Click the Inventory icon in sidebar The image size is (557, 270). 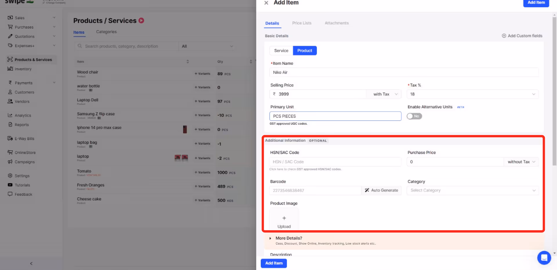10,69
